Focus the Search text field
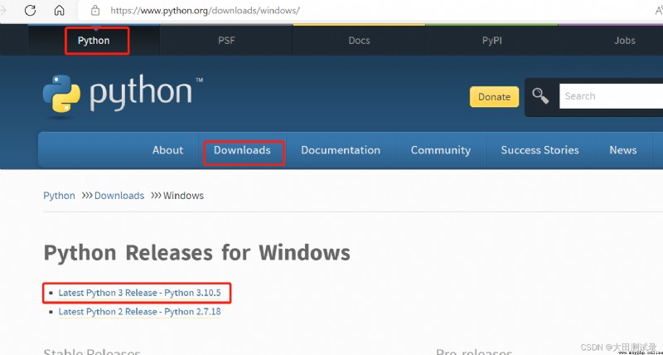 611,96
